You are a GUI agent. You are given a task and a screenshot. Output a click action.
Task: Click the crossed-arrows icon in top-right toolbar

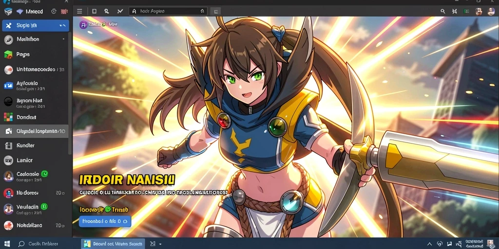pyautogui.click(x=455, y=12)
